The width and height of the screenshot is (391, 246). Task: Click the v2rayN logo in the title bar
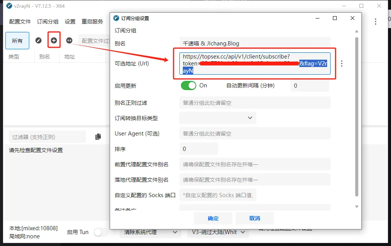coord(9,6)
